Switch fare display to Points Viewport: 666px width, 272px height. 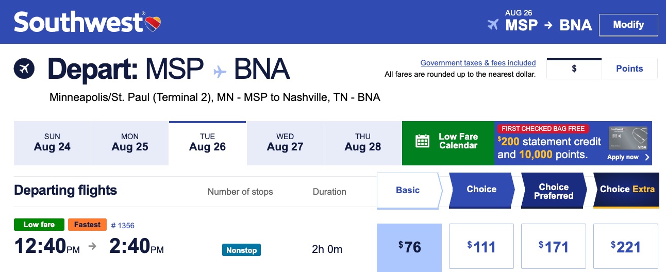point(629,69)
